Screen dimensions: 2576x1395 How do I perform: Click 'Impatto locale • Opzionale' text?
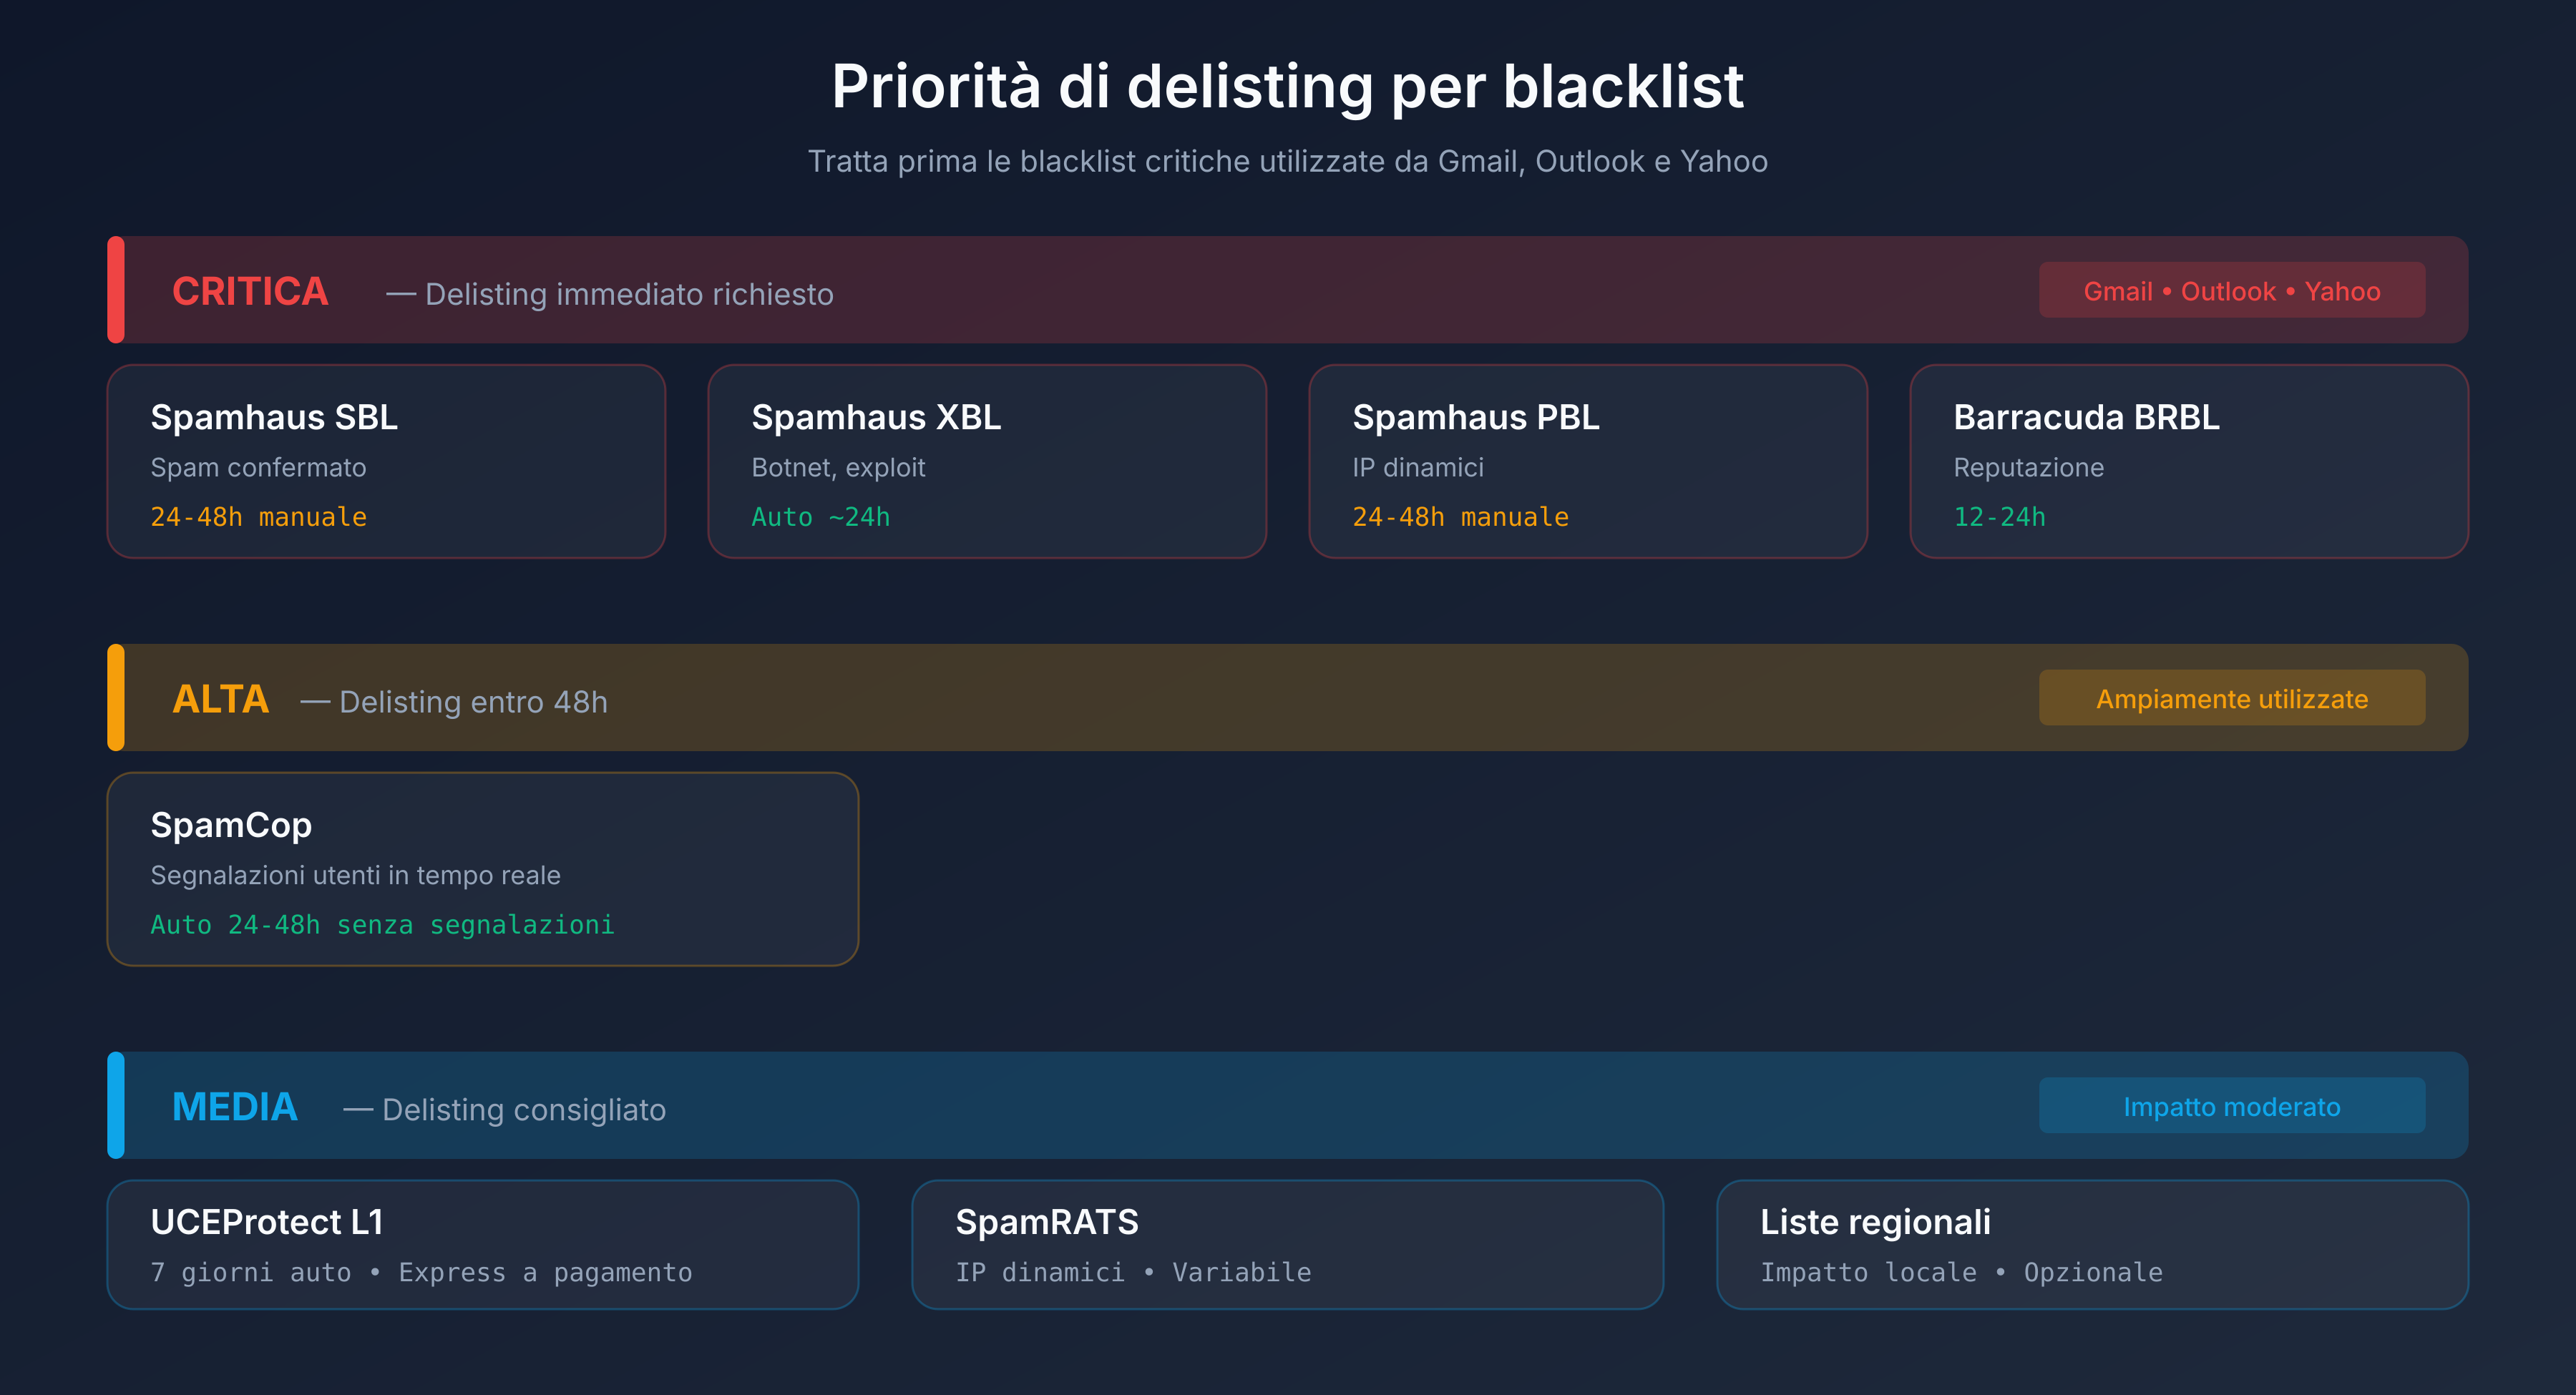point(1961,1272)
